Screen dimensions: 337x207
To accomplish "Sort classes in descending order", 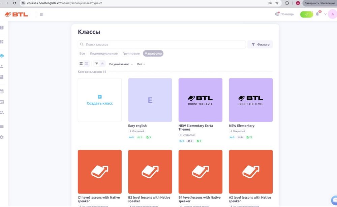I will click(97, 64).
